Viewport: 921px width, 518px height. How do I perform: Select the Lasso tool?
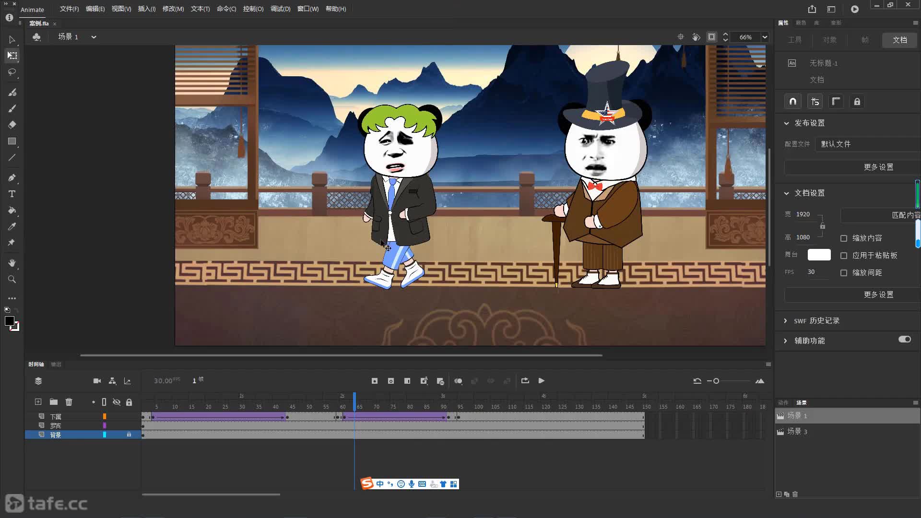click(x=12, y=72)
